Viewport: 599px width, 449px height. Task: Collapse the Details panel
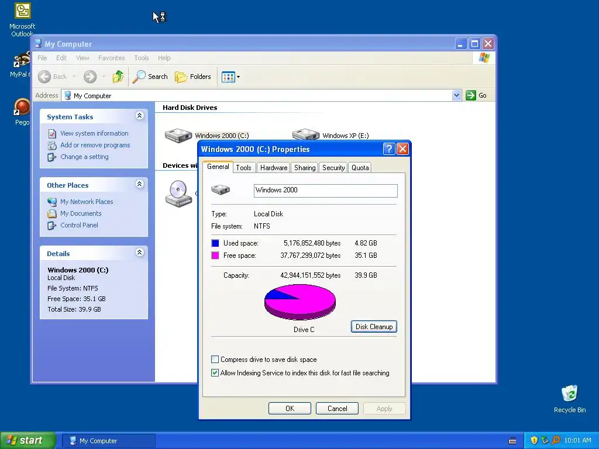click(140, 253)
